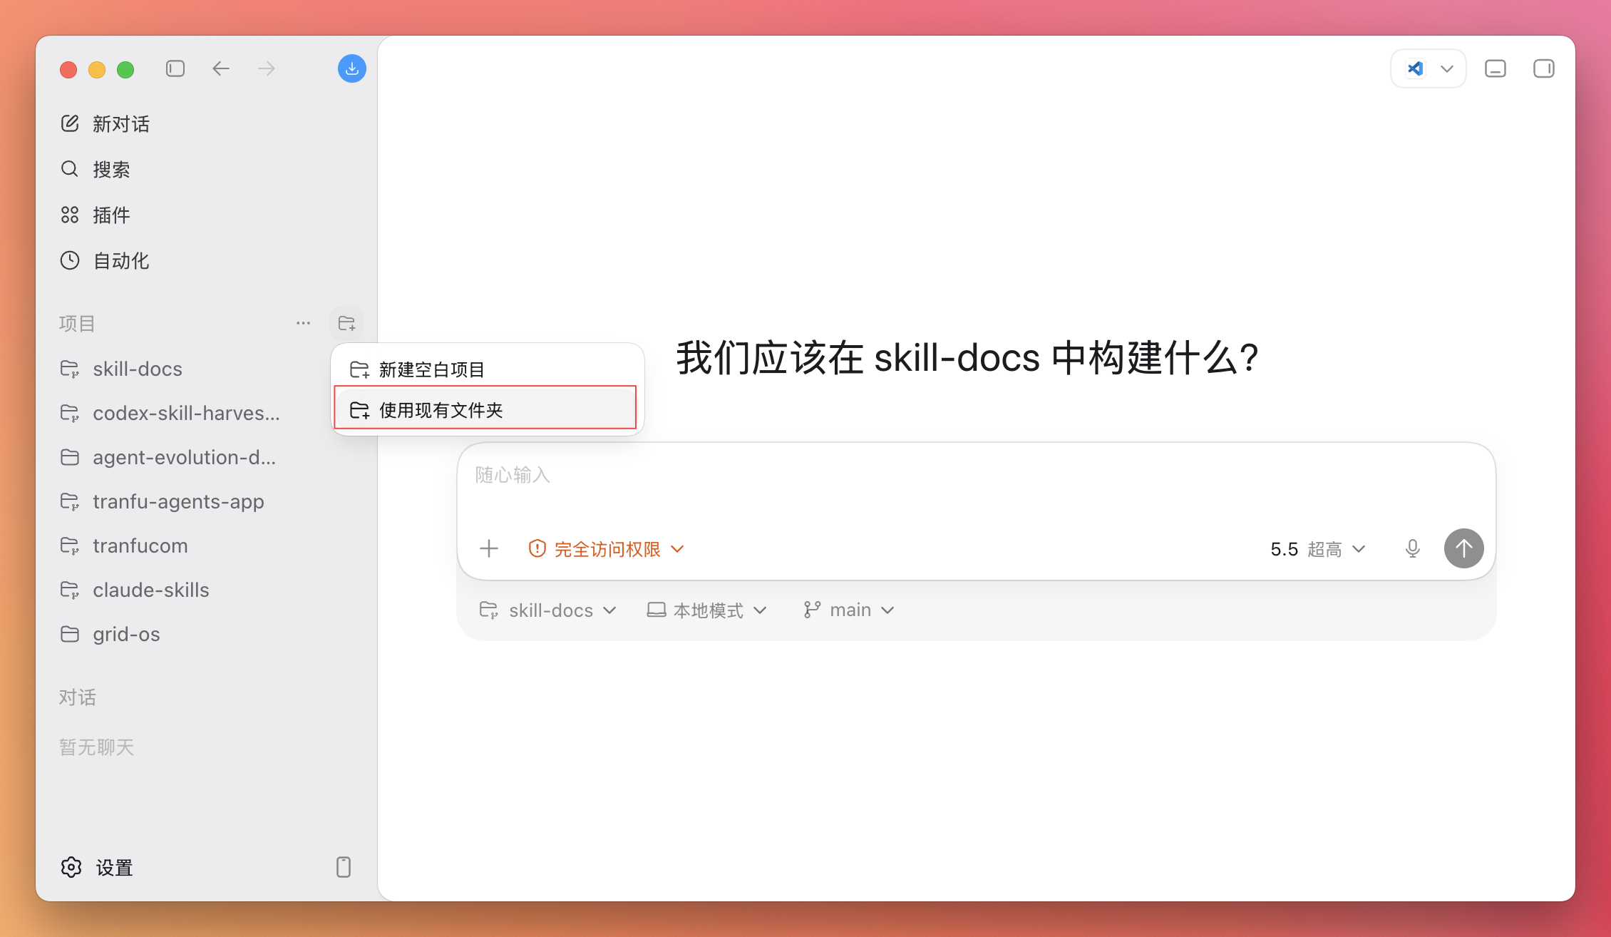Choose 使用现有文件夹 from the popup menu
This screenshot has width=1611, height=937.
[485, 408]
